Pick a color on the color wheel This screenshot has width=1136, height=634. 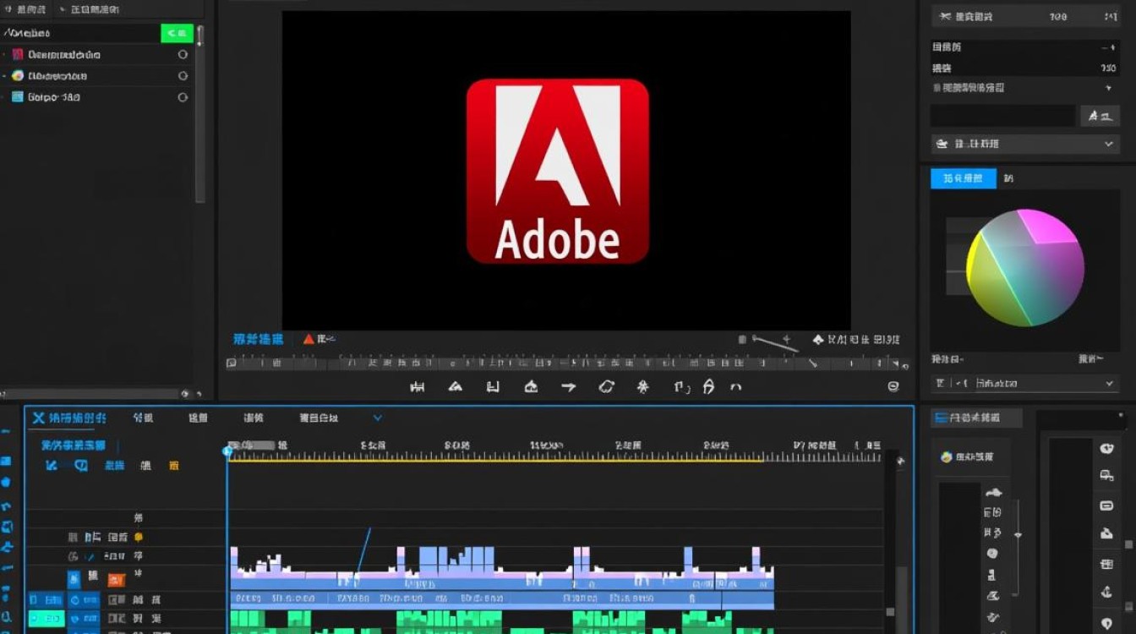[x=1025, y=268]
